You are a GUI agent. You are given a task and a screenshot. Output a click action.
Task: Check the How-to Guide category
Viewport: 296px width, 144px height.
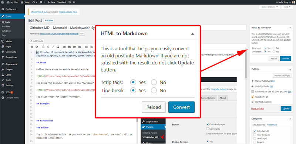tap(255, 135)
